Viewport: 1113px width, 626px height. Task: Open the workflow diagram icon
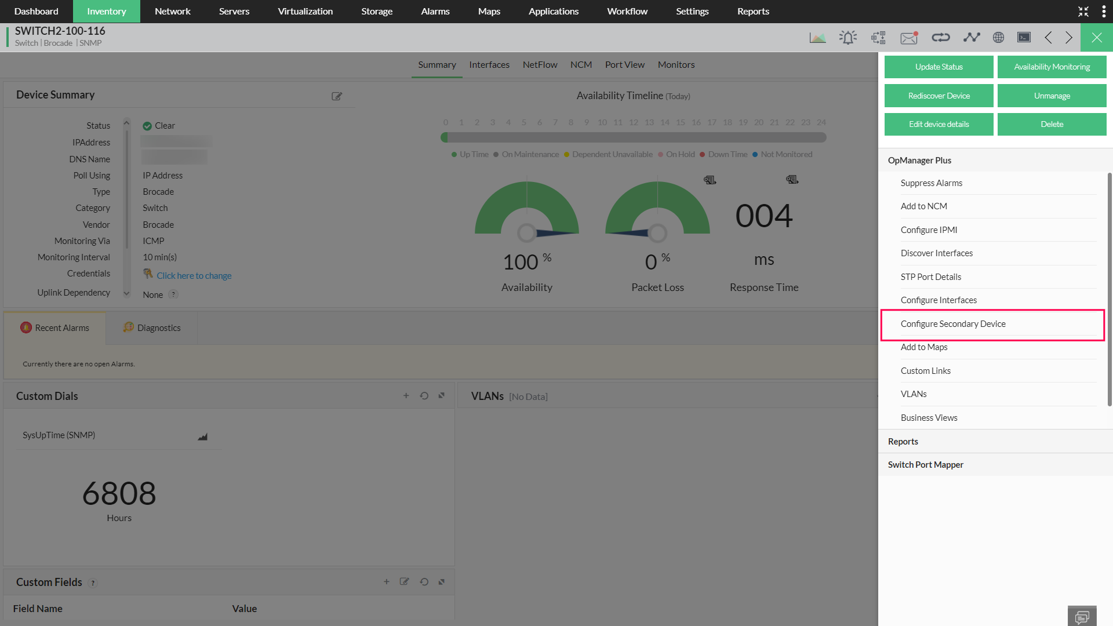coord(878,38)
